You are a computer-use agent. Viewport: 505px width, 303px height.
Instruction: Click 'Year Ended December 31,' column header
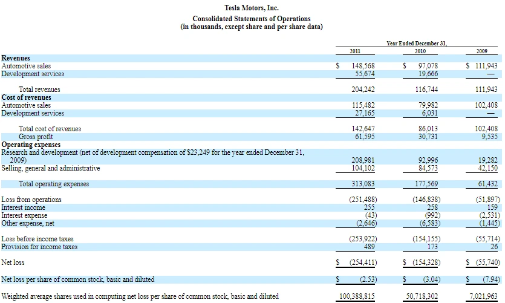(x=417, y=43)
